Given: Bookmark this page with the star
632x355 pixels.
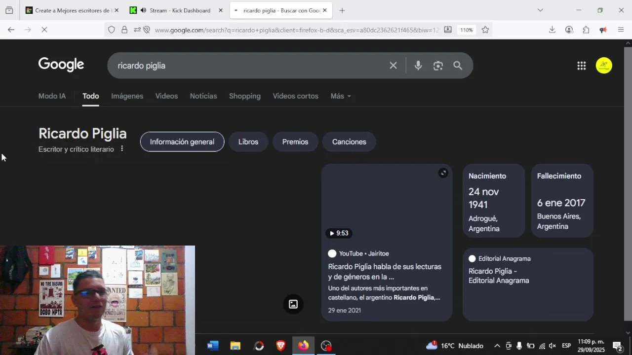Looking at the screenshot, I should point(485,30).
